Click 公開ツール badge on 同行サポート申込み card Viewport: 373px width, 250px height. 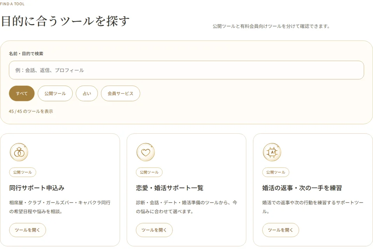(23, 172)
